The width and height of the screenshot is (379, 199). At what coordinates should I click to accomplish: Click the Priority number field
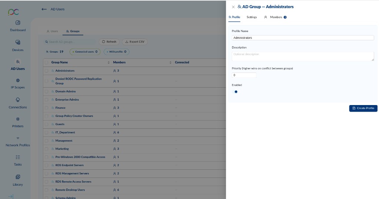pos(244,75)
